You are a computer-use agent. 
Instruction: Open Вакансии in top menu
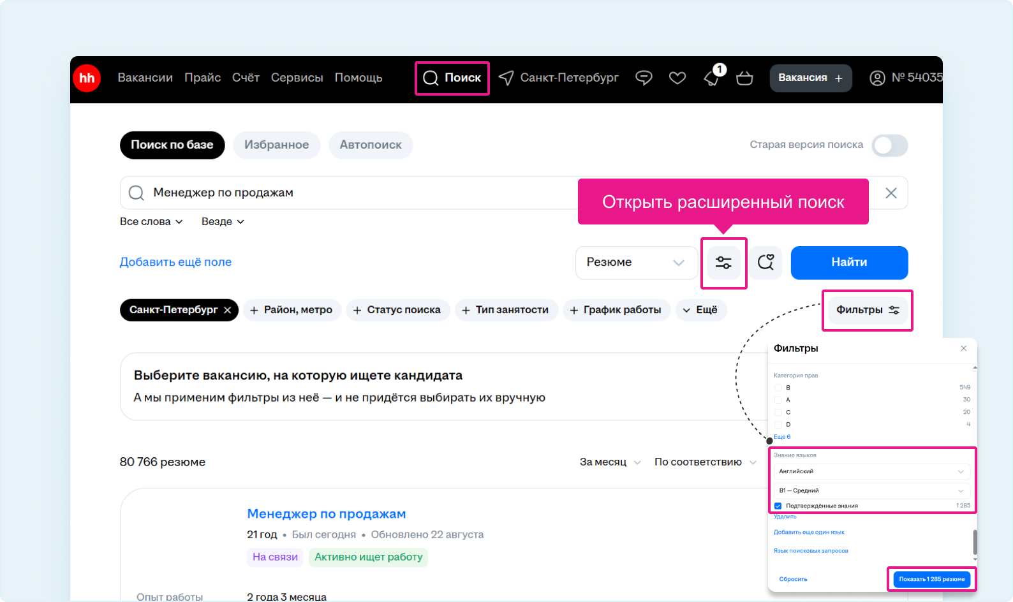click(145, 78)
